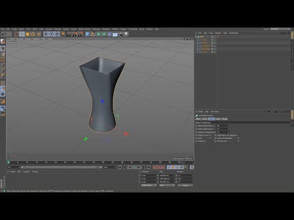Click frame 0 on timeline ruler
The image size is (294, 220).
pos(9,163)
